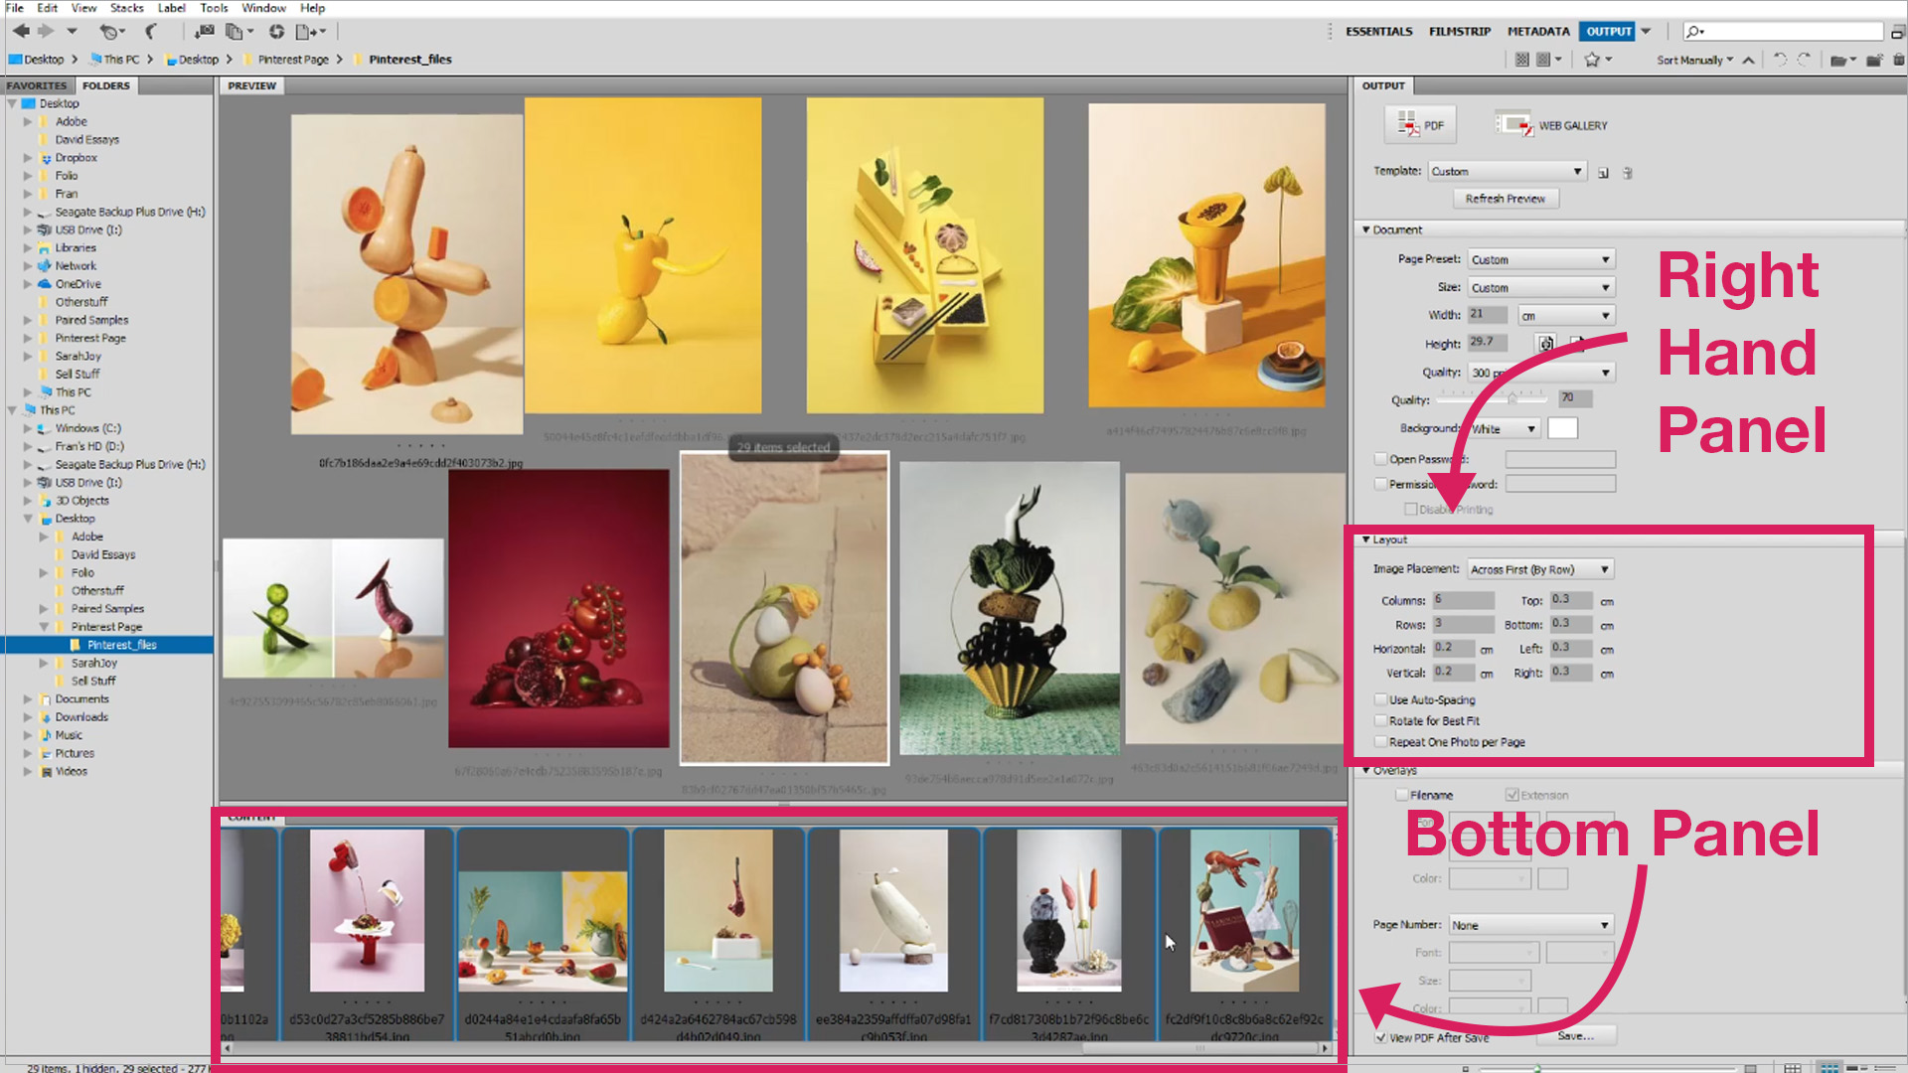Screen dimensions: 1908x1073
Task: Switch to compact mode icon
Action: click(x=1897, y=32)
